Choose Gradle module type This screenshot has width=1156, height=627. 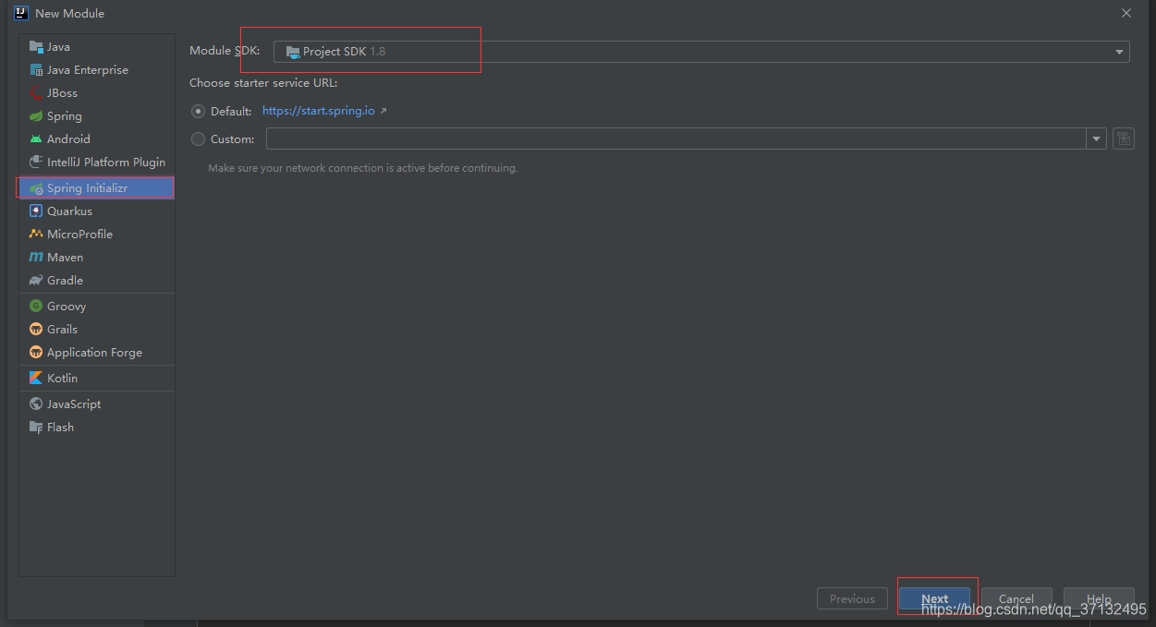click(x=97, y=281)
